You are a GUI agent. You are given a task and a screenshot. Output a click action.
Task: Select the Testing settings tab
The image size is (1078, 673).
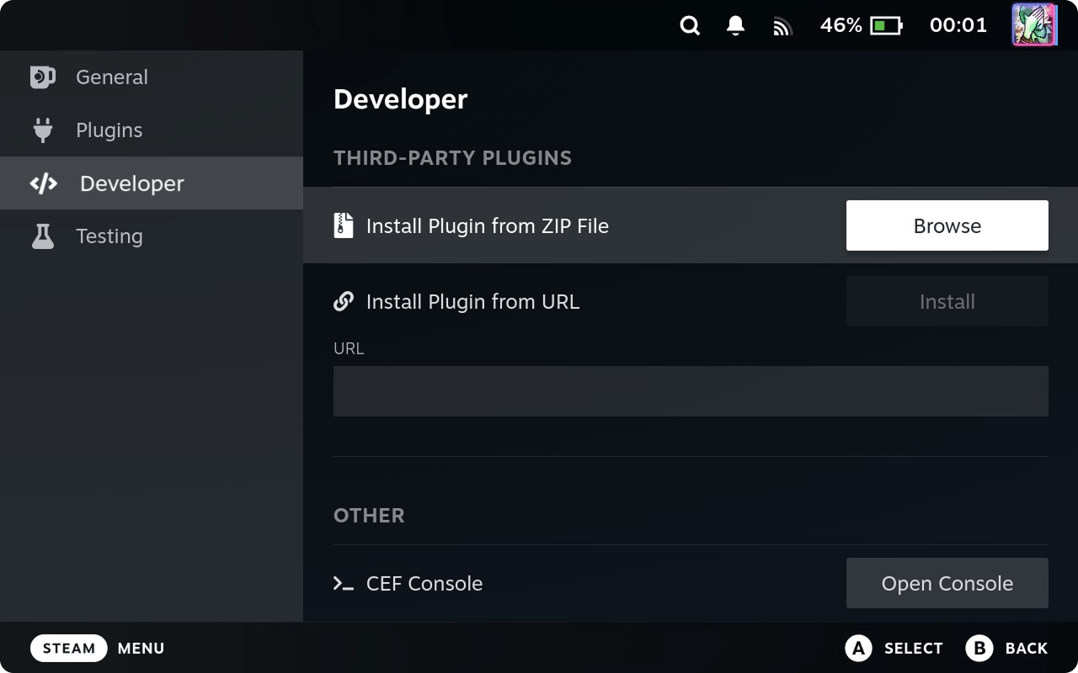109,236
